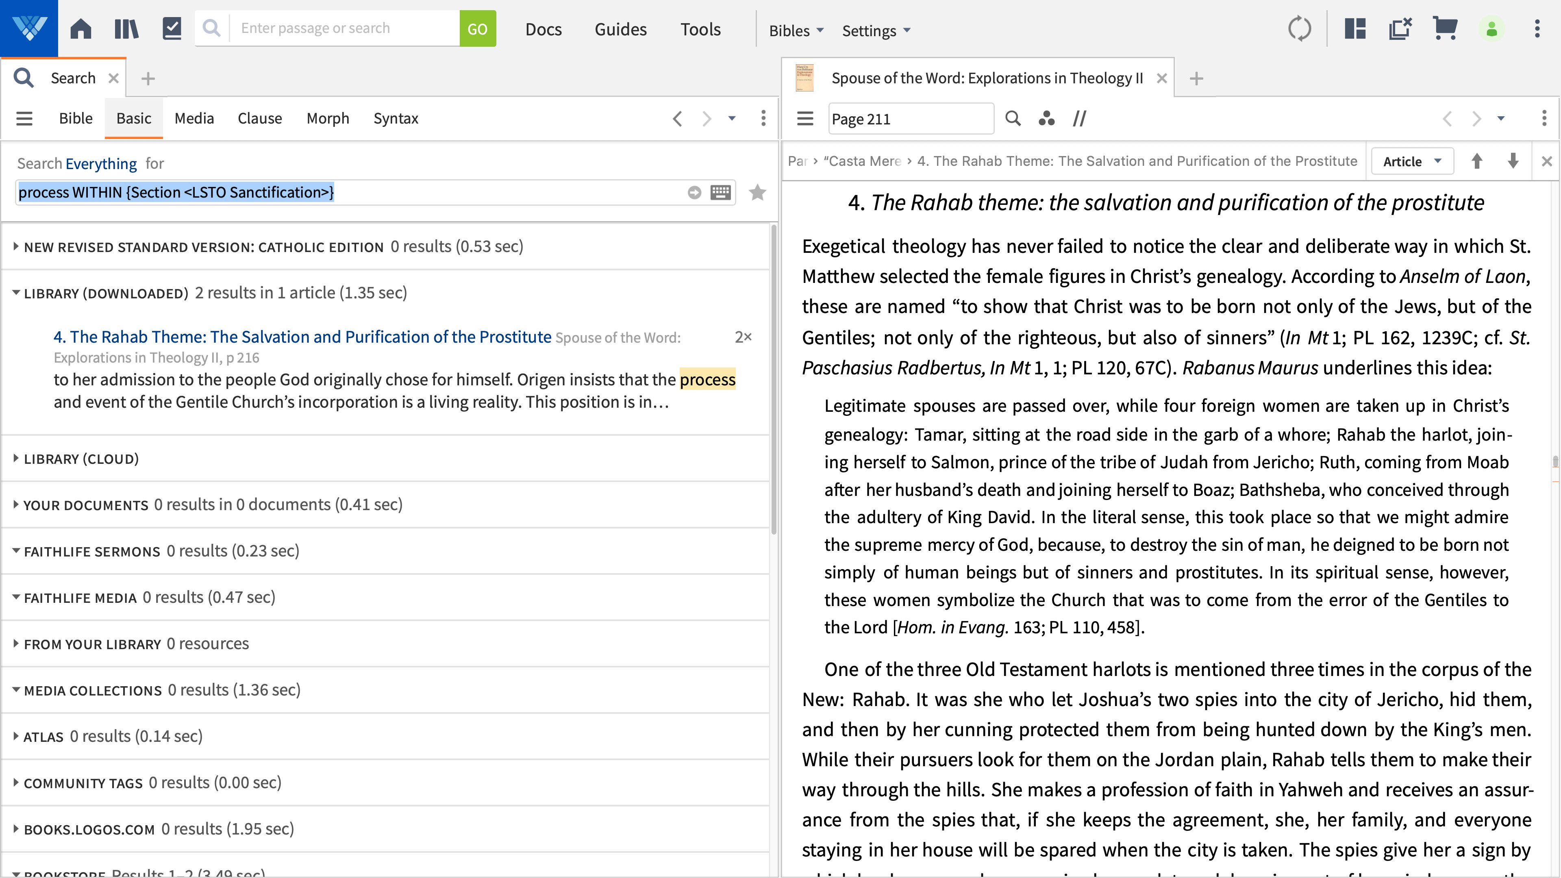Open the Home page icon
The image size is (1561, 878).
[x=80, y=28]
